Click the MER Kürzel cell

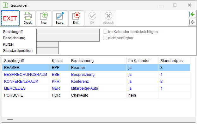[59, 88]
